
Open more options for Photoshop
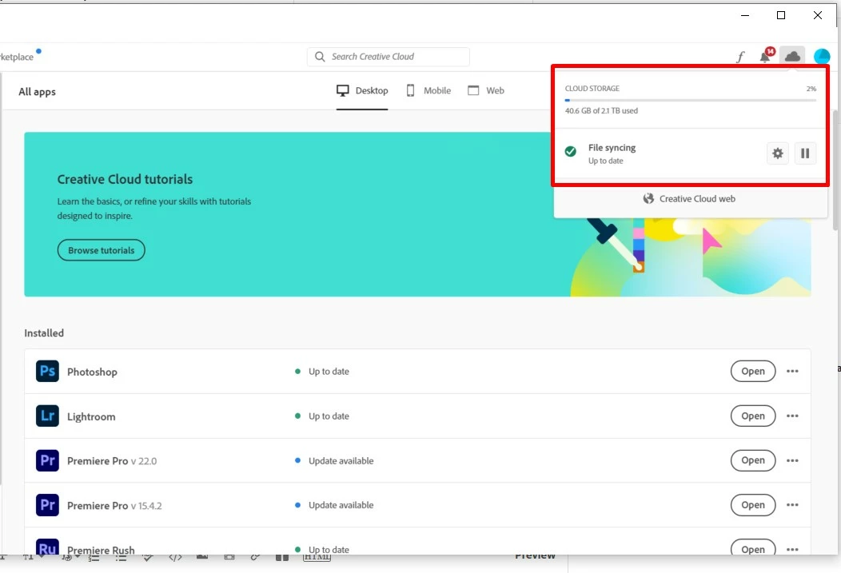coord(792,371)
